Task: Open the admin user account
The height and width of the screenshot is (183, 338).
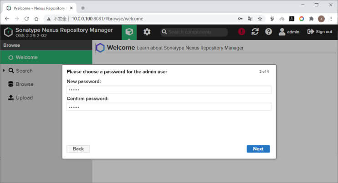Action: coord(289,32)
